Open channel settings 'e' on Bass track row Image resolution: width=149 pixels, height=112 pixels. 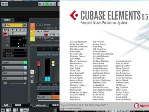tap(54, 35)
